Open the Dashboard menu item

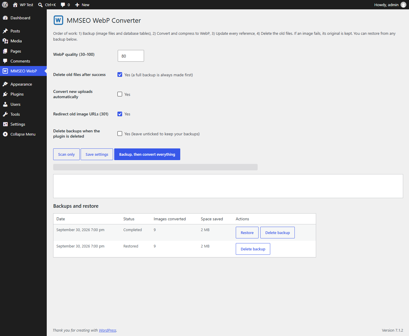click(x=23, y=18)
